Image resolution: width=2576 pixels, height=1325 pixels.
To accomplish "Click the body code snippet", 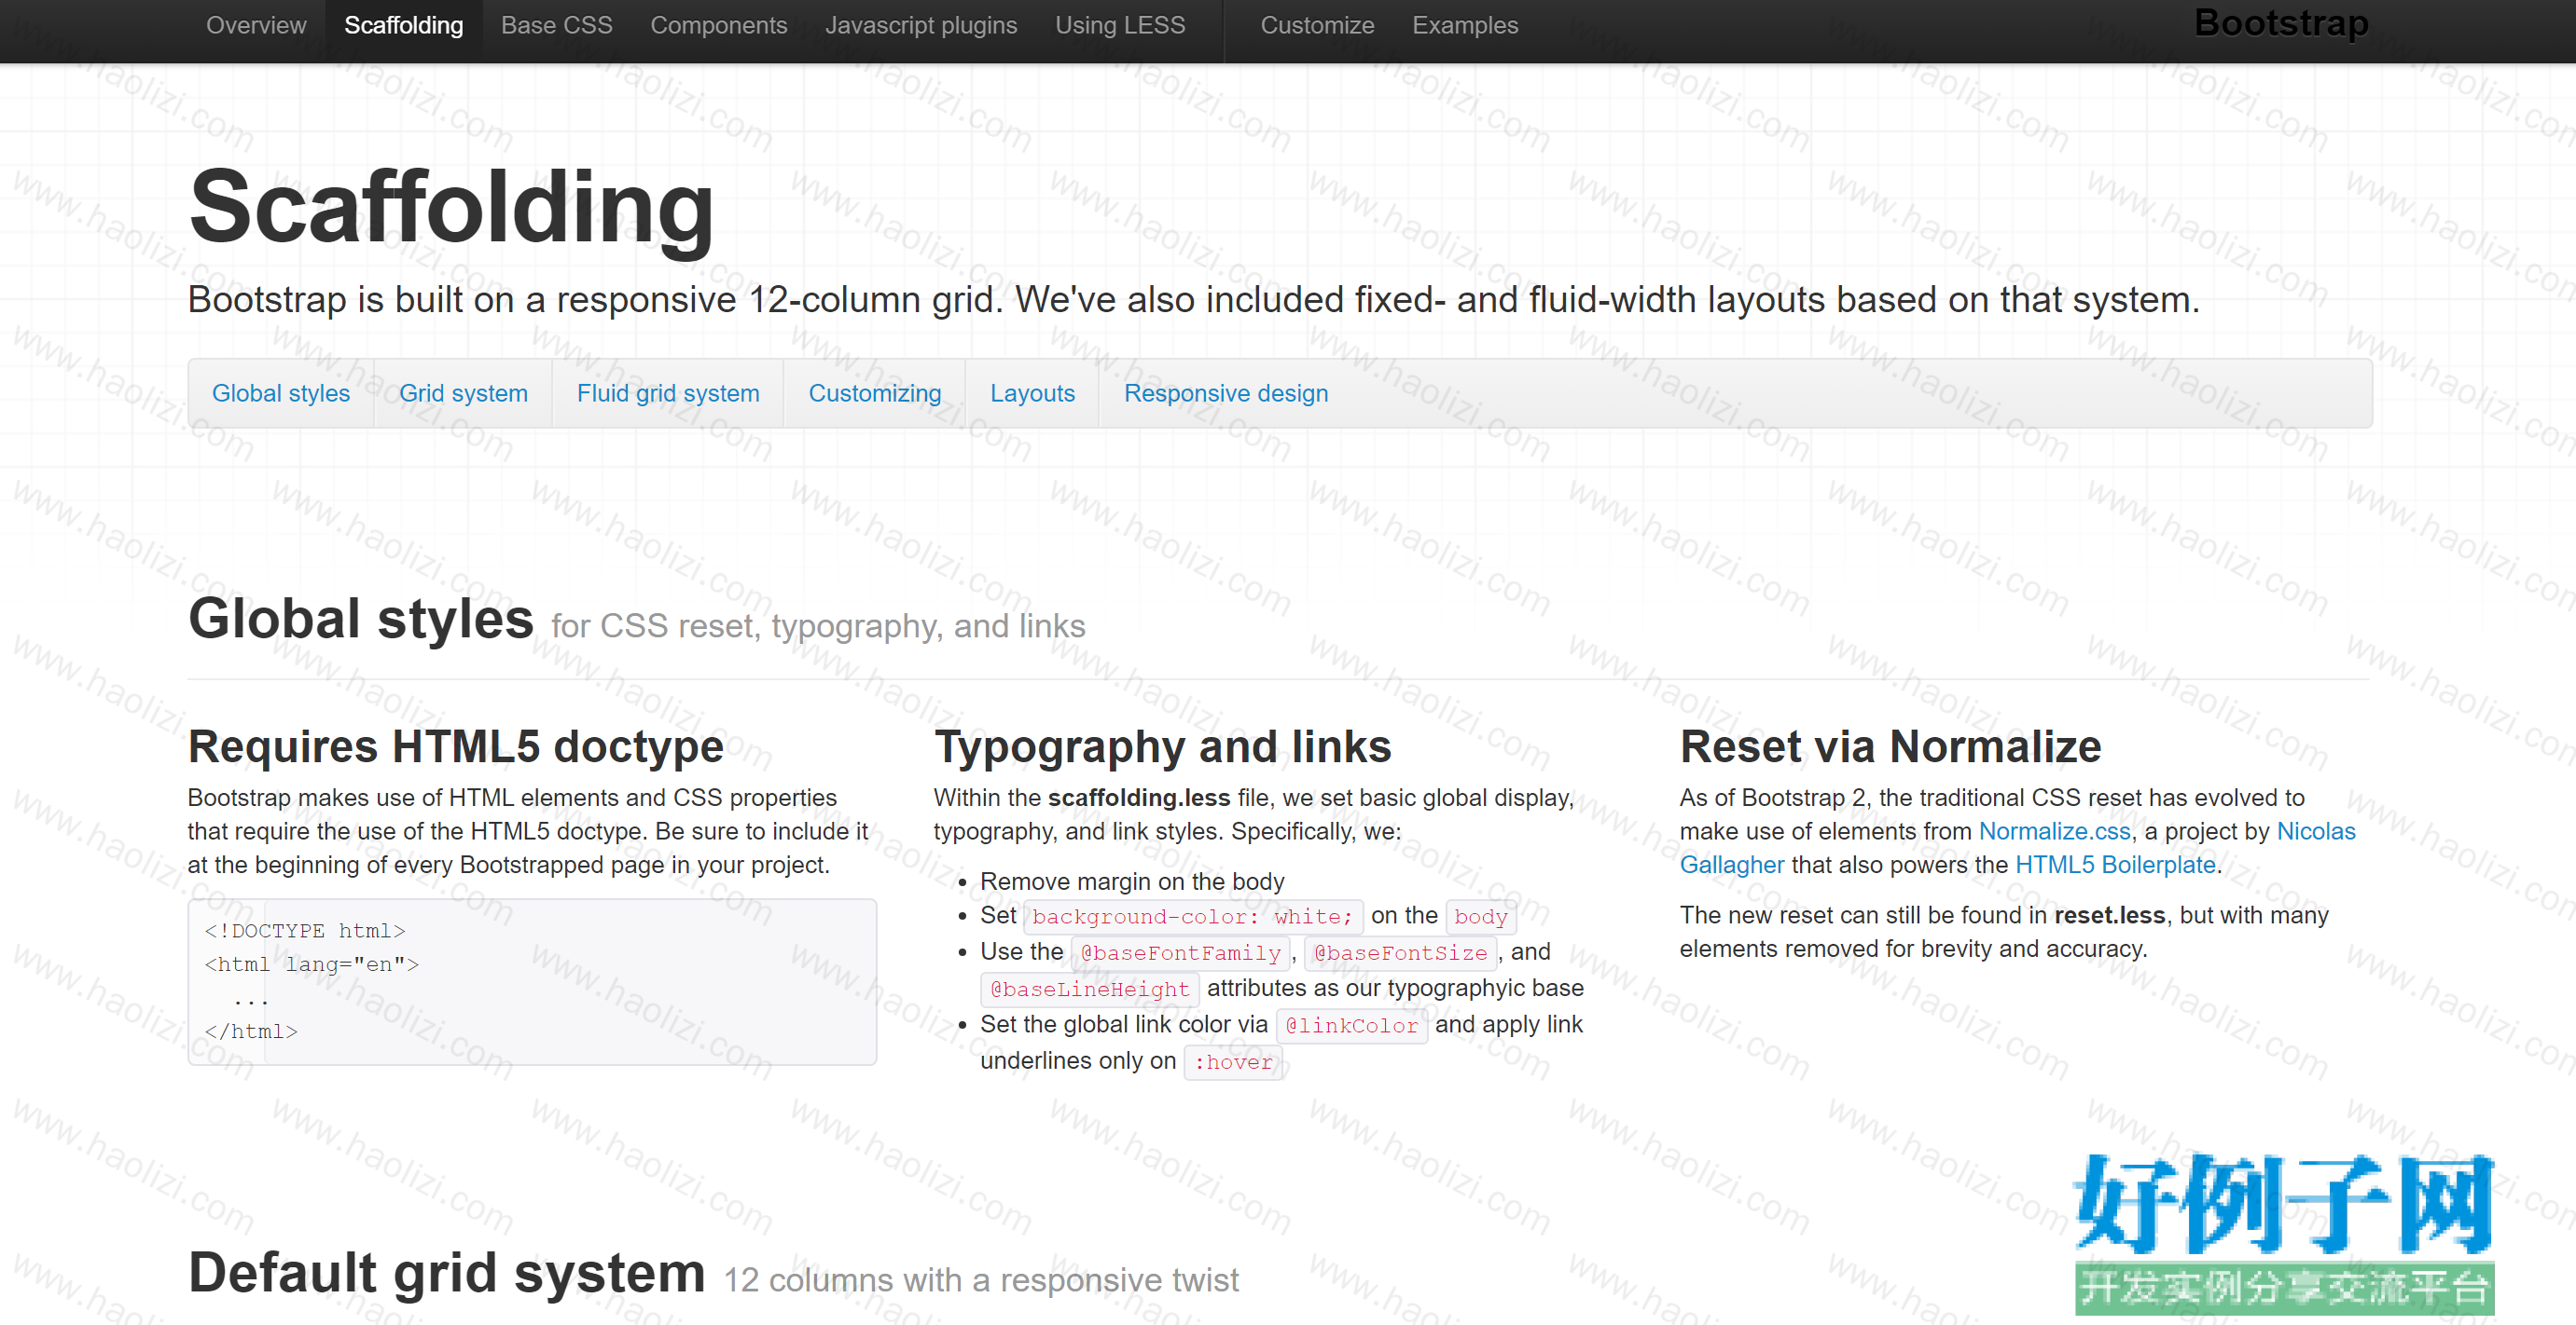I will coord(1480,916).
